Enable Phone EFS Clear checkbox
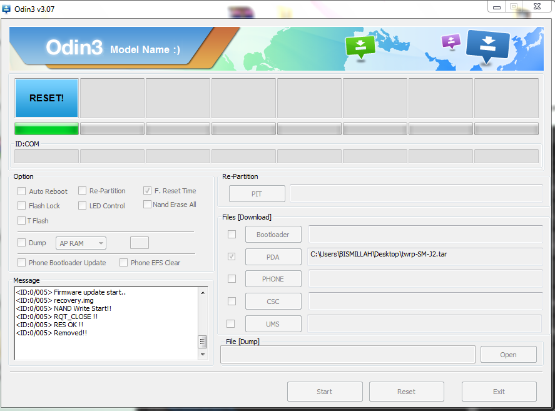The width and height of the screenshot is (555, 411). click(x=123, y=262)
